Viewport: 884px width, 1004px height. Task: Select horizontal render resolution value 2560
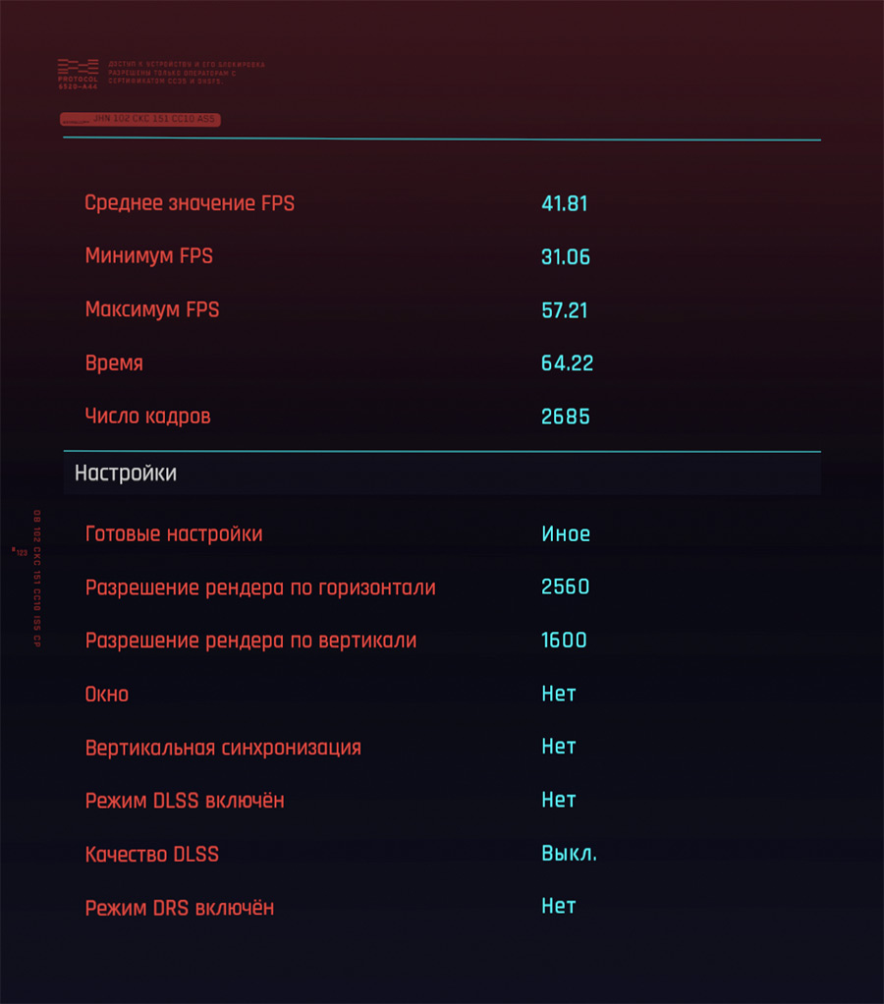click(565, 587)
